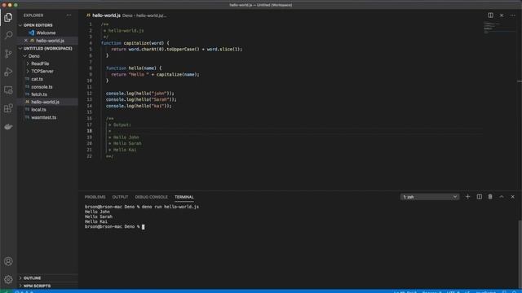This screenshot has height=293, width=522.
Task: Split the editor to the right
Action: (490, 15)
